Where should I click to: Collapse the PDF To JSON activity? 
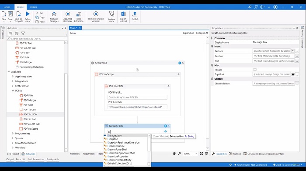coord(168,86)
